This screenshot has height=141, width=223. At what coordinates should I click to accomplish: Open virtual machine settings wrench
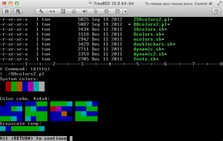[42, 11]
